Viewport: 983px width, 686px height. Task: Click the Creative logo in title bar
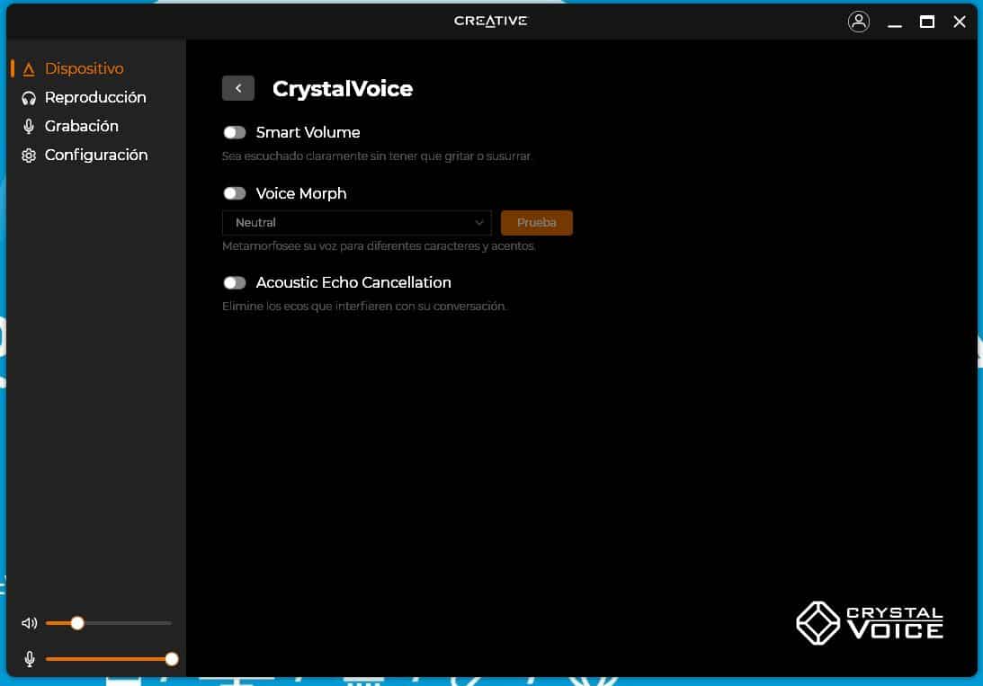pyautogui.click(x=491, y=22)
